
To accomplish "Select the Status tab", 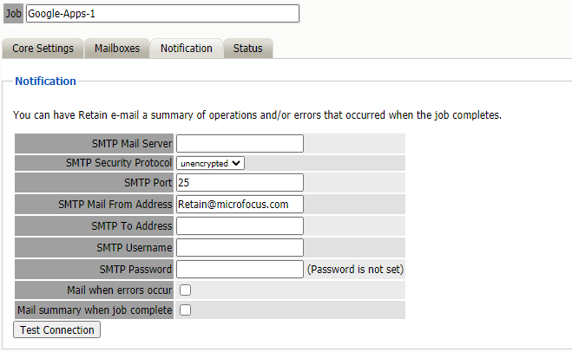I will (x=247, y=49).
